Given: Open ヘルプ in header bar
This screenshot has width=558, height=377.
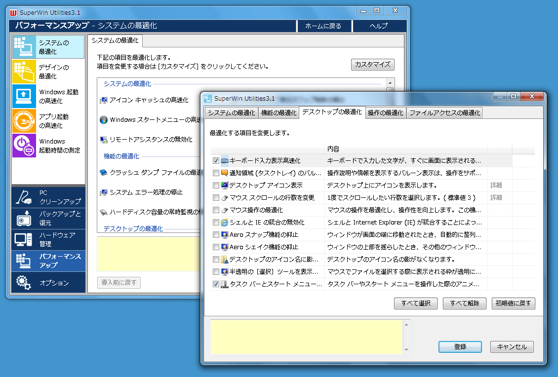Looking at the screenshot, I should (x=379, y=26).
